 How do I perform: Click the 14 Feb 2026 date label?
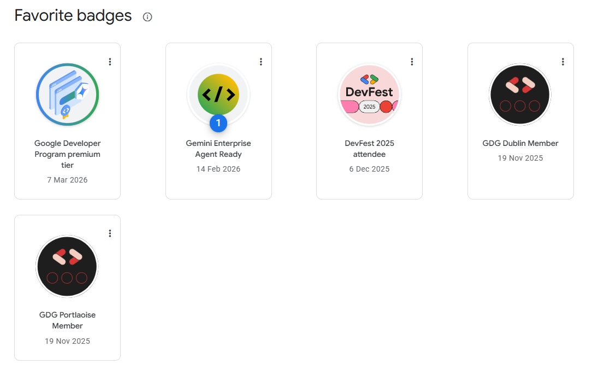(218, 169)
